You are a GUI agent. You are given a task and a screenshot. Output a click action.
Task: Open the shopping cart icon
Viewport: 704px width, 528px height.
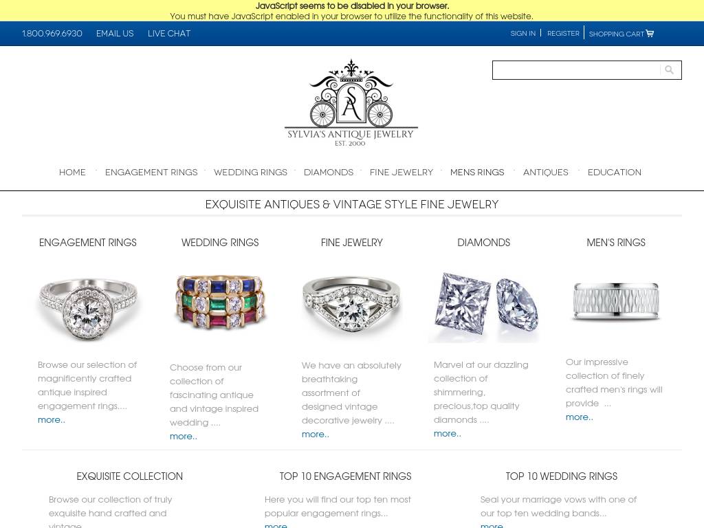[x=650, y=34]
